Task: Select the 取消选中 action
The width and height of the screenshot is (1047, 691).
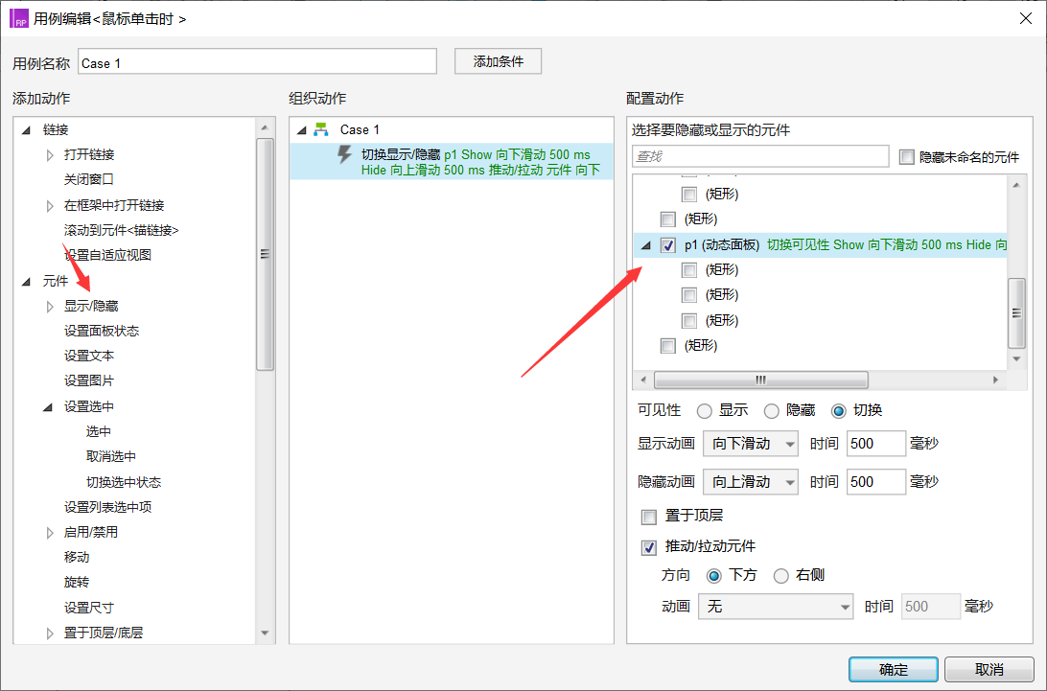Action: click(111, 456)
